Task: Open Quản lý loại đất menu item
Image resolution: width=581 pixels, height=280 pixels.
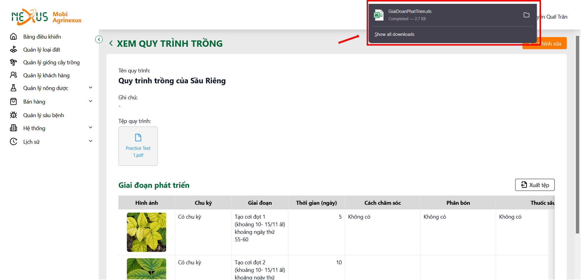Action: pyautogui.click(x=42, y=50)
